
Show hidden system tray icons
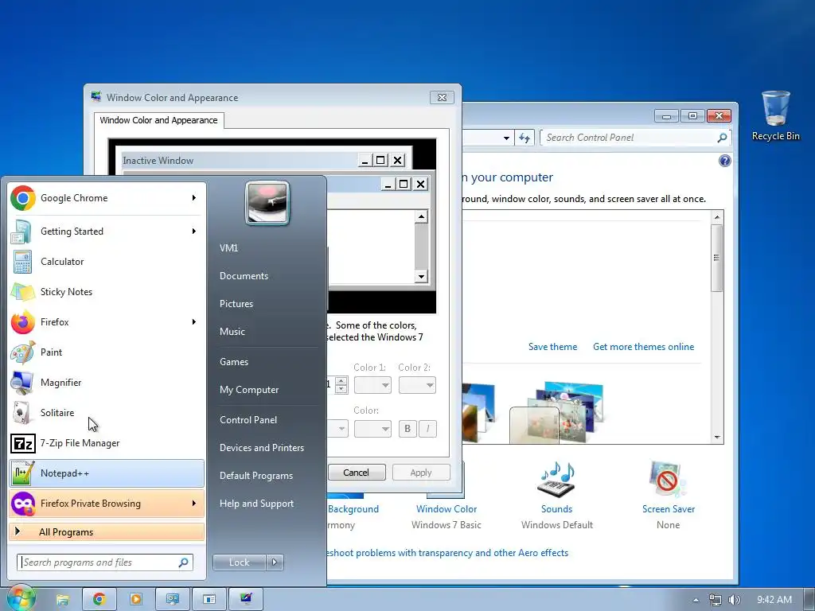point(696,600)
